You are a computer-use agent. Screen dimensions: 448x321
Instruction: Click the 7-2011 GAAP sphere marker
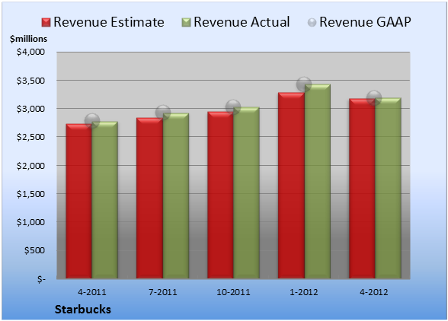(163, 112)
